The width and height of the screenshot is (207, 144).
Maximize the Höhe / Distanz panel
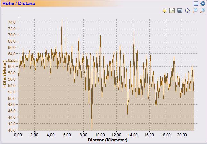point(196,4)
